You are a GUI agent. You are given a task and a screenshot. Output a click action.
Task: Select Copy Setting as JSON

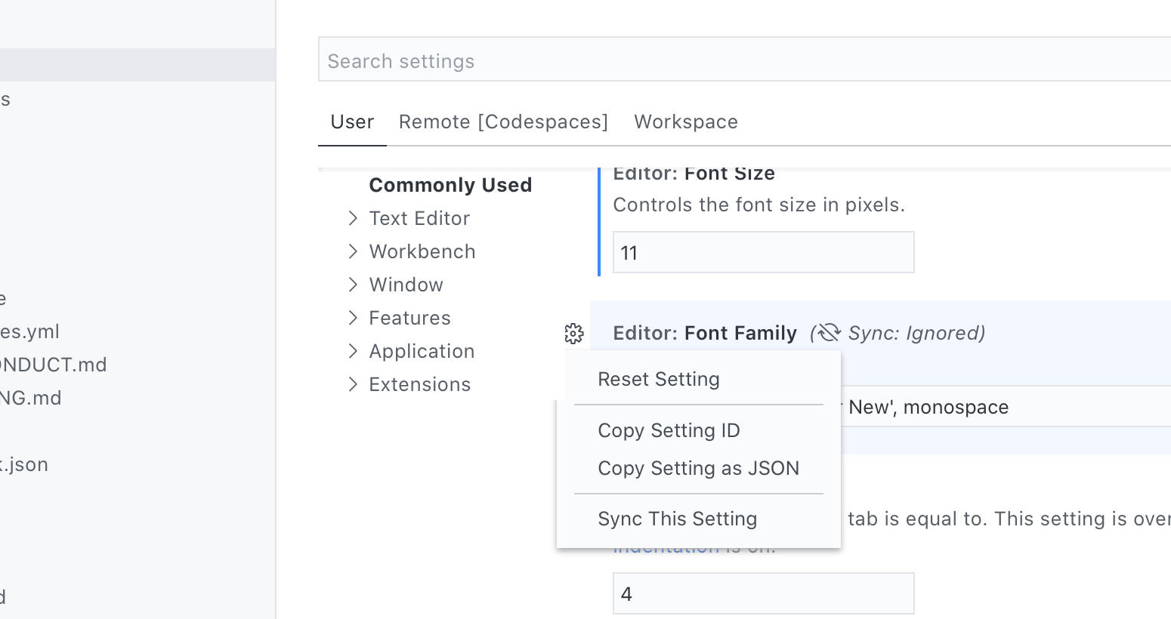(699, 468)
